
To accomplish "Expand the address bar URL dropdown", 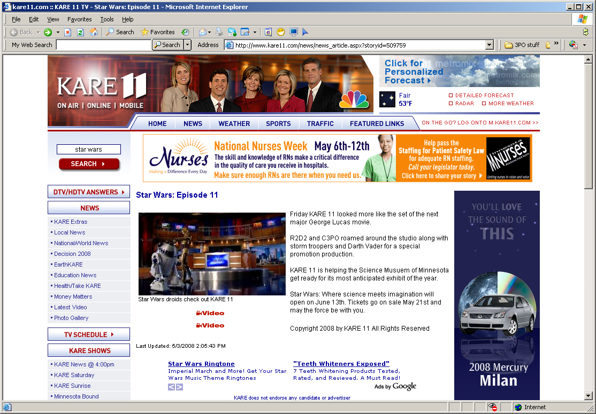I will 489,45.
